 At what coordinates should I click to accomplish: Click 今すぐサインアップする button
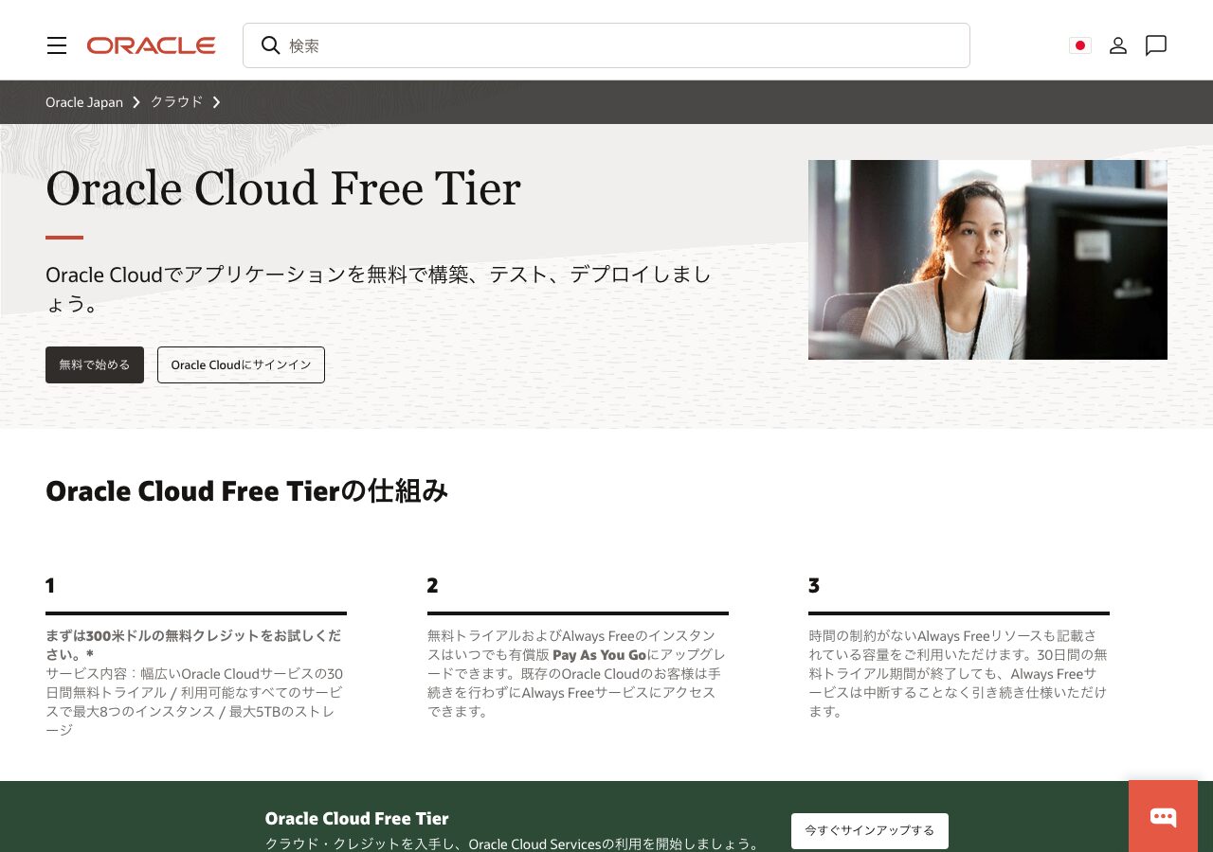[870, 830]
